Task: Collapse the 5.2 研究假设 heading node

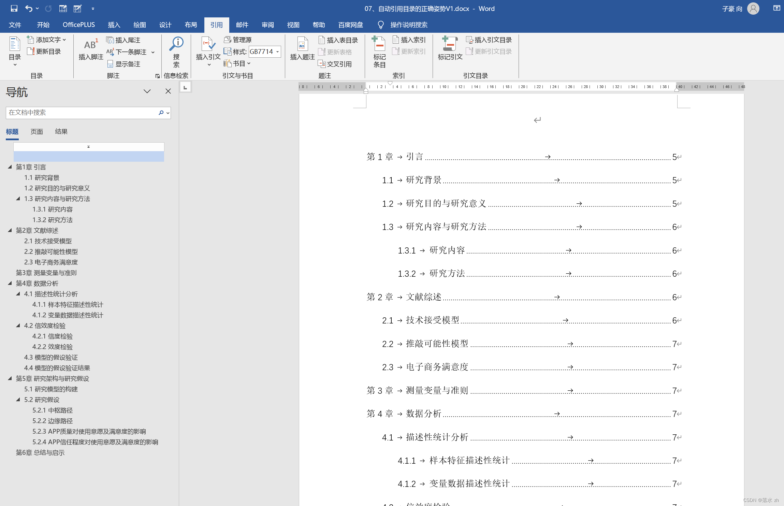Action: pos(18,400)
